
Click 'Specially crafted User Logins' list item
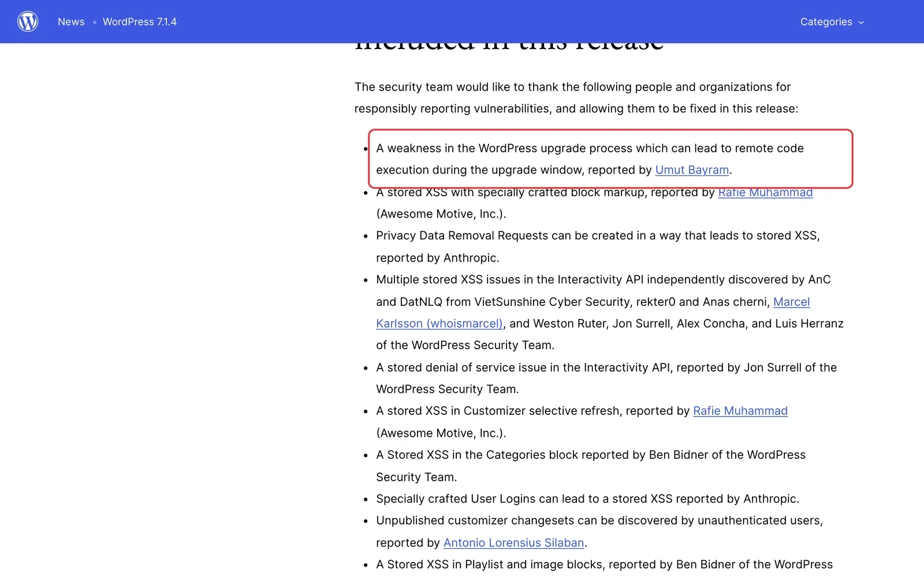point(588,499)
